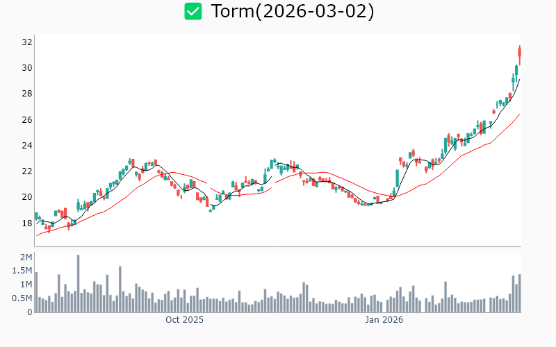Click the price axis label 28
This screenshot has width=556, height=347.
click(x=27, y=94)
